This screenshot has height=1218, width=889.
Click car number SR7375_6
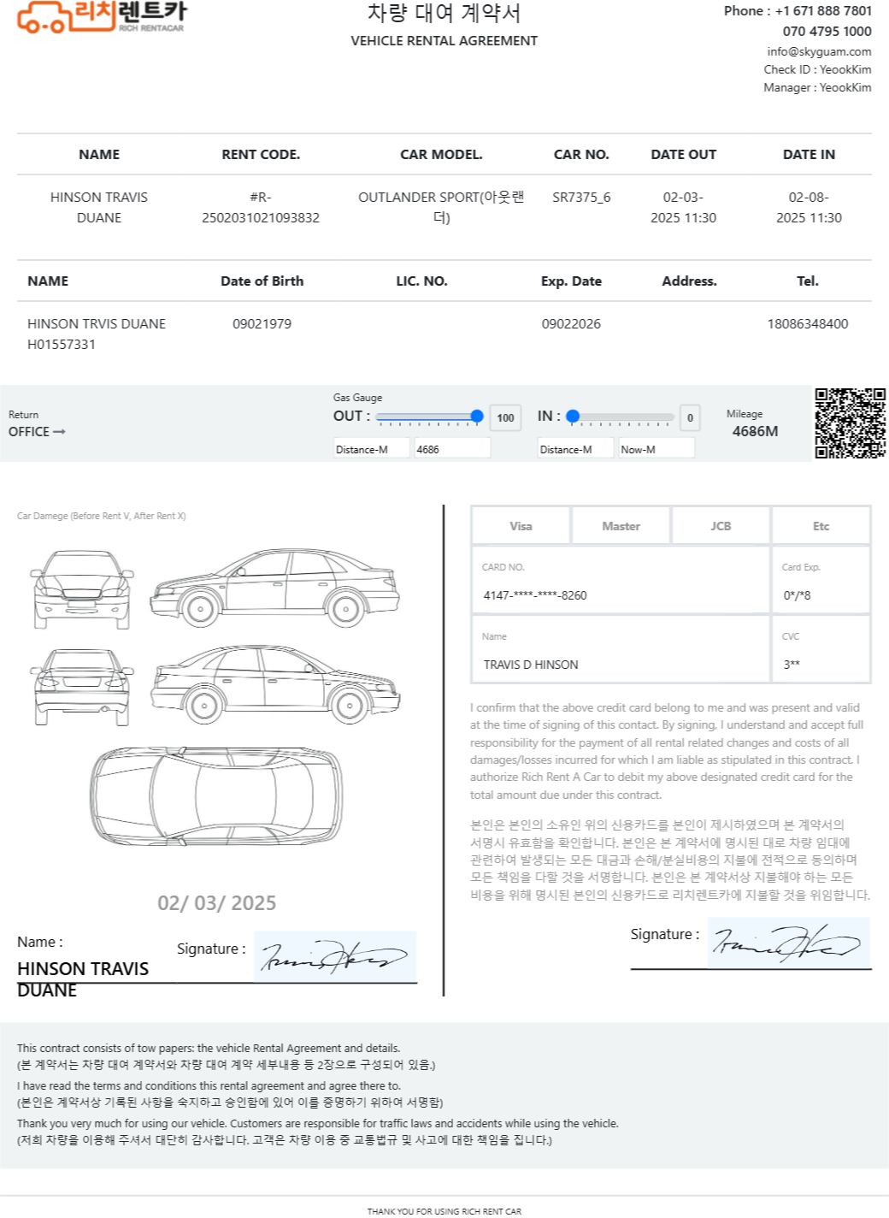[x=581, y=197]
